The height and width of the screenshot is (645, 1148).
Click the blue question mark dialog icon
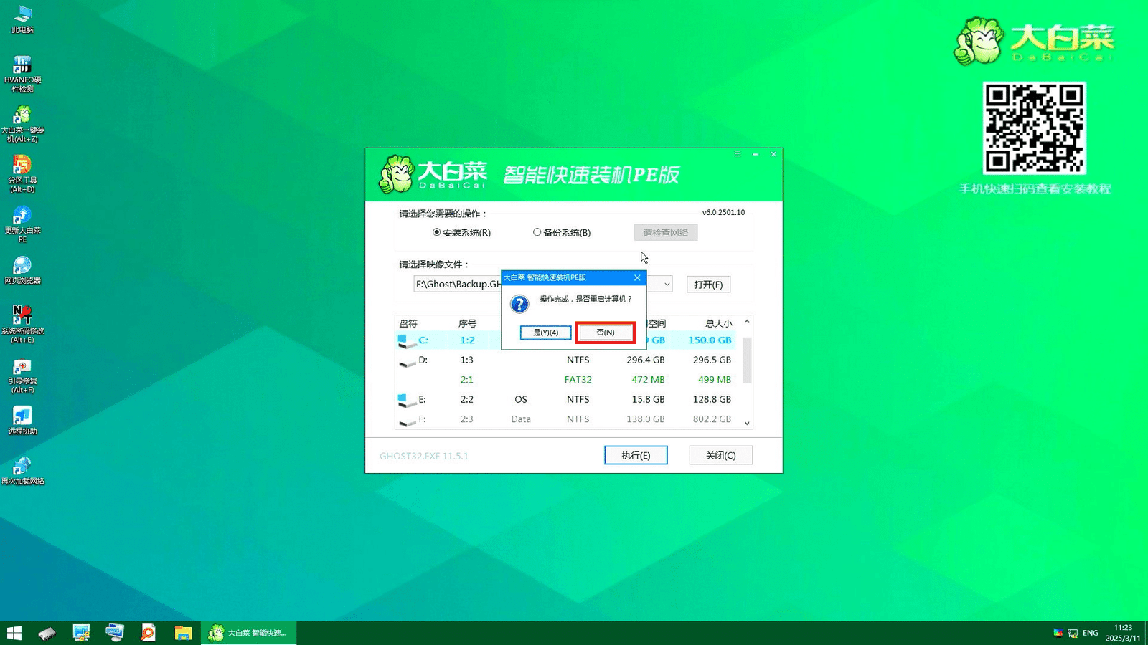pyautogui.click(x=519, y=304)
